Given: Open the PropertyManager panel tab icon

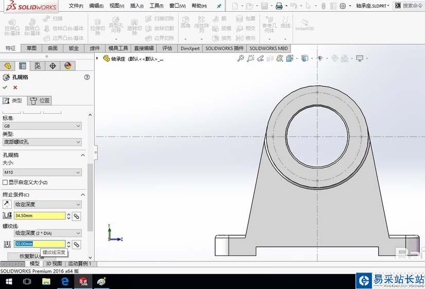Looking at the screenshot, I should click(x=23, y=66).
